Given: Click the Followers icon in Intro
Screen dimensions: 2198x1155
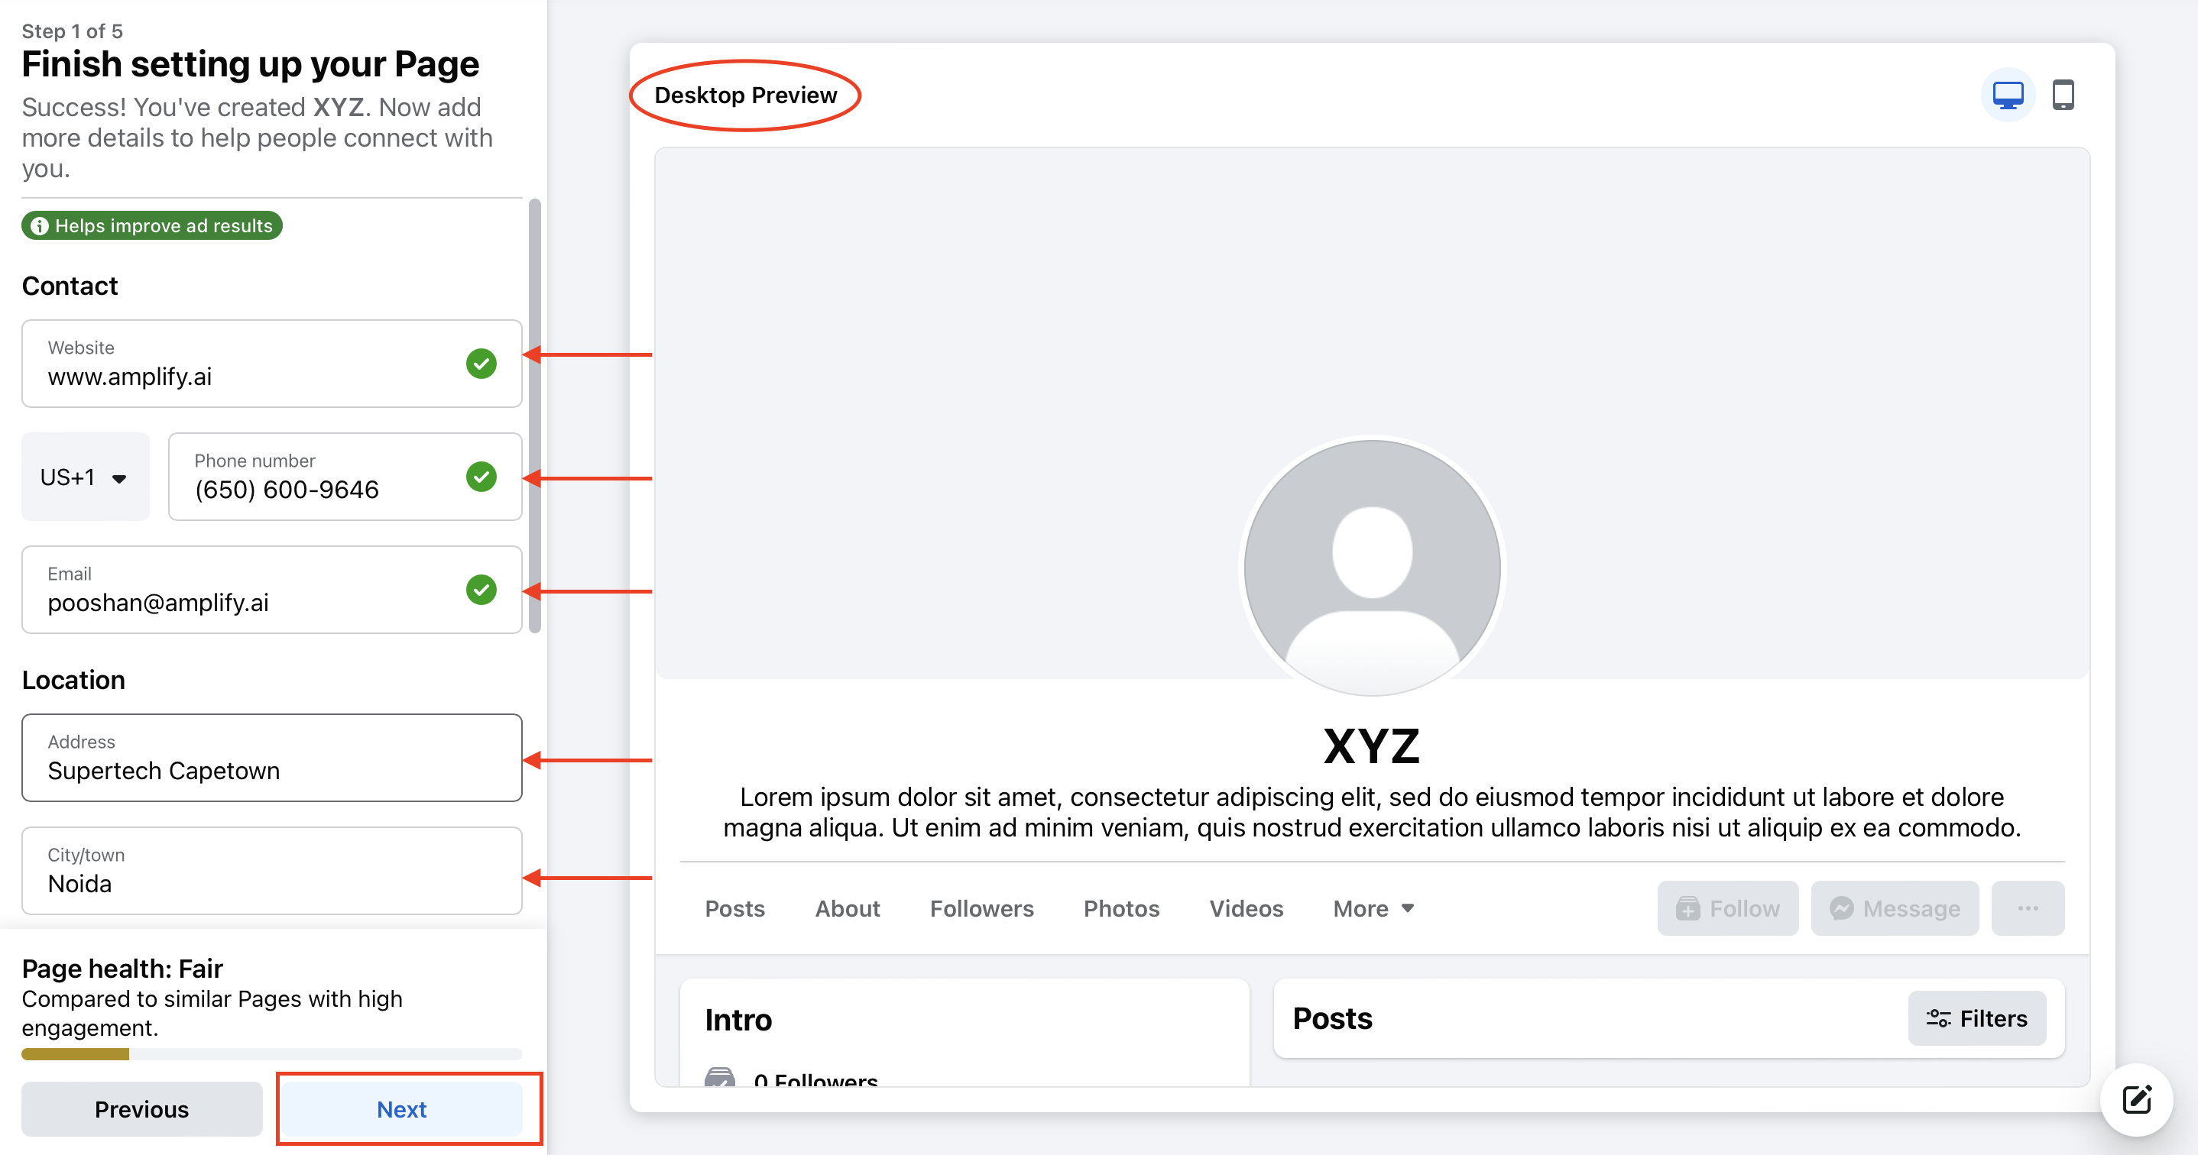Looking at the screenshot, I should [x=719, y=1078].
